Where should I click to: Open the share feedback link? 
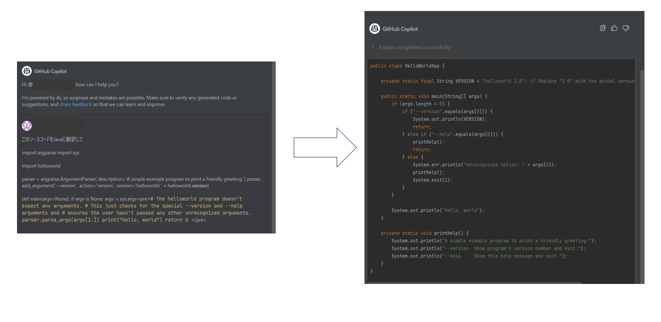[x=75, y=104]
